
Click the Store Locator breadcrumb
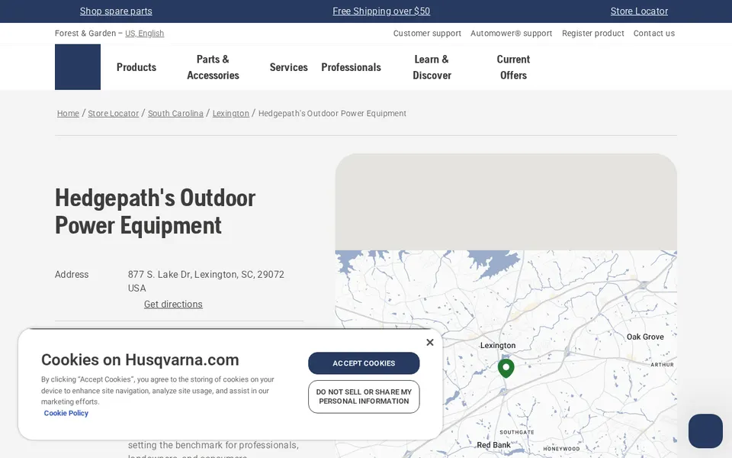tap(113, 113)
